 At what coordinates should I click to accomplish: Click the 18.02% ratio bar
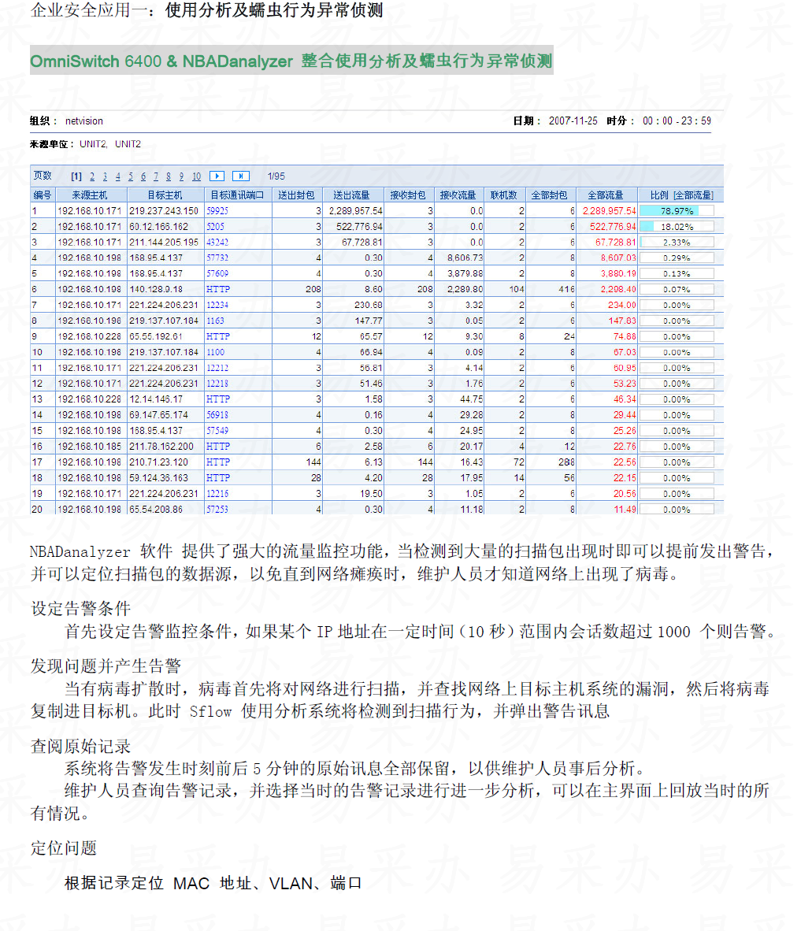677,227
